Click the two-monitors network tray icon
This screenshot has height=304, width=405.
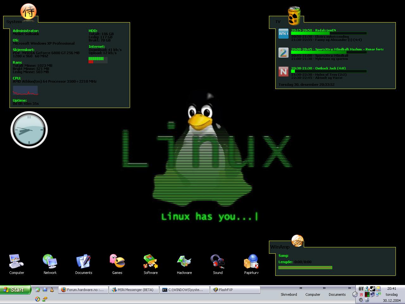click(x=372, y=294)
